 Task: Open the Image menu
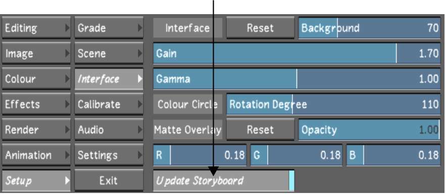click(36, 54)
